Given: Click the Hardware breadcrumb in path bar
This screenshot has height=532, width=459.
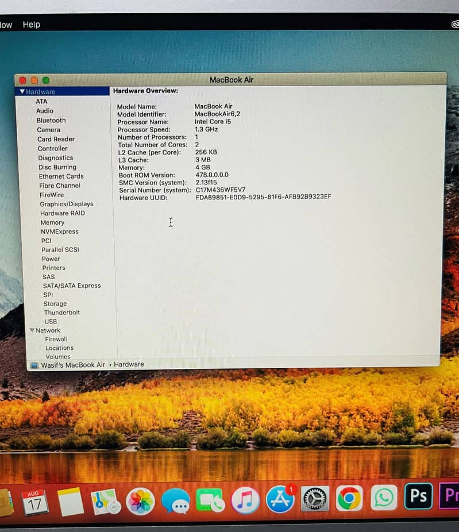Looking at the screenshot, I should (x=129, y=364).
